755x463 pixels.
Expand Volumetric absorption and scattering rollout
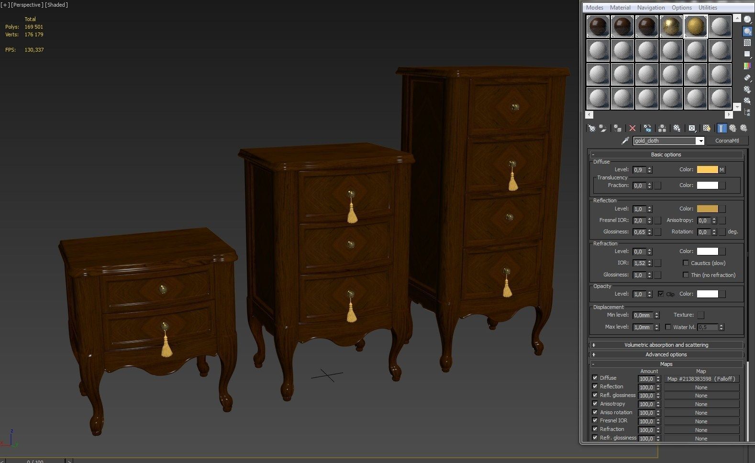[x=666, y=345]
